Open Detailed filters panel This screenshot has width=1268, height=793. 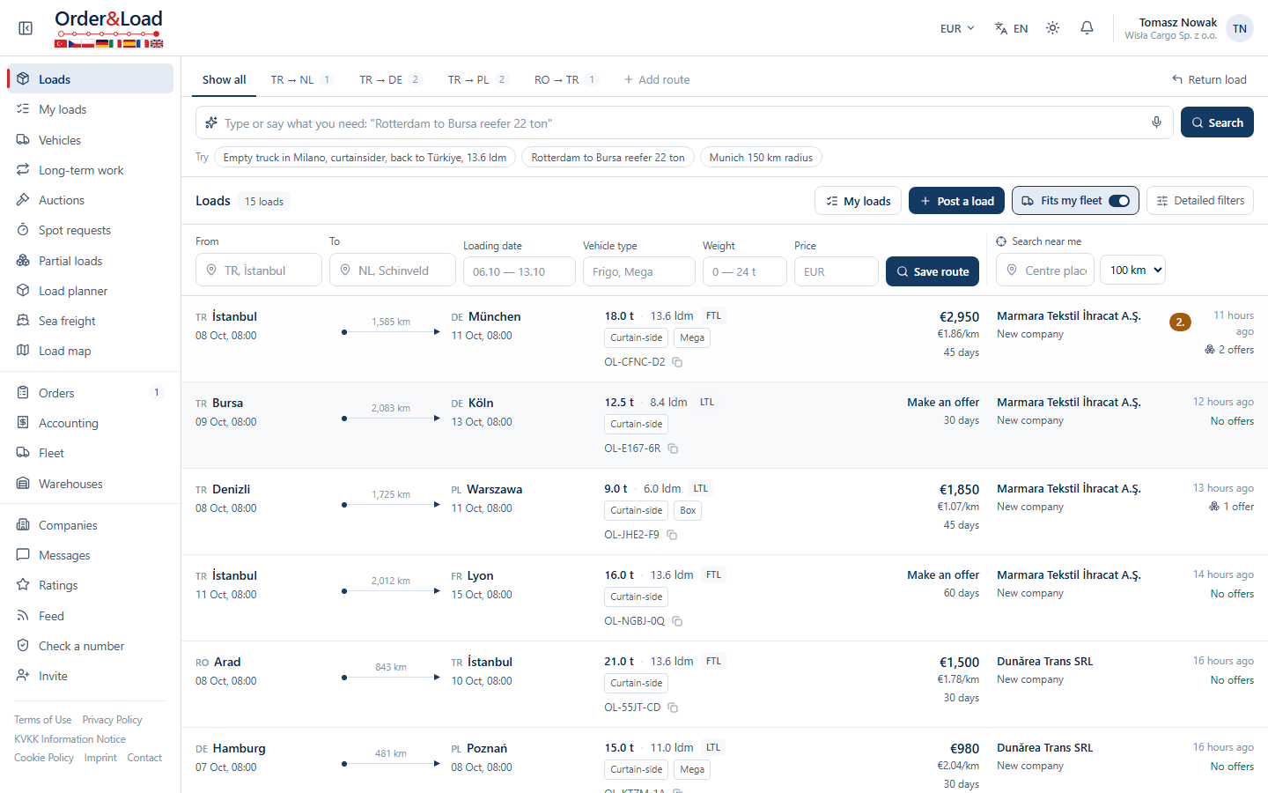tap(1199, 201)
